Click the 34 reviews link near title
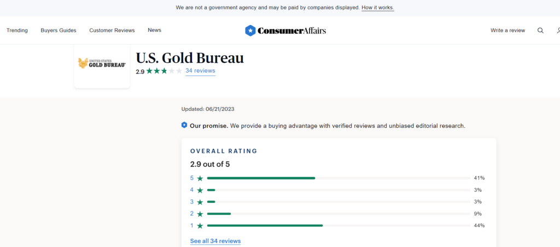Viewport: 560px width, 247px height. [x=200, y=71]
